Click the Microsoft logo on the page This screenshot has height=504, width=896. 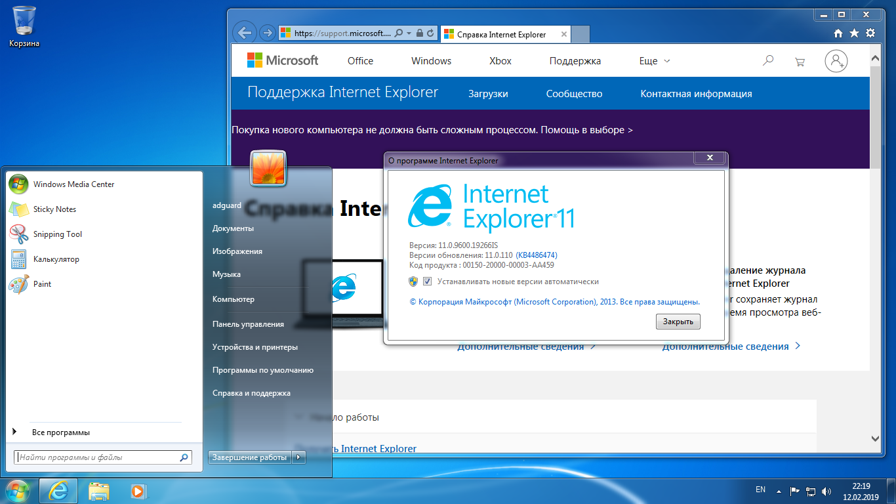click(283, 60)
